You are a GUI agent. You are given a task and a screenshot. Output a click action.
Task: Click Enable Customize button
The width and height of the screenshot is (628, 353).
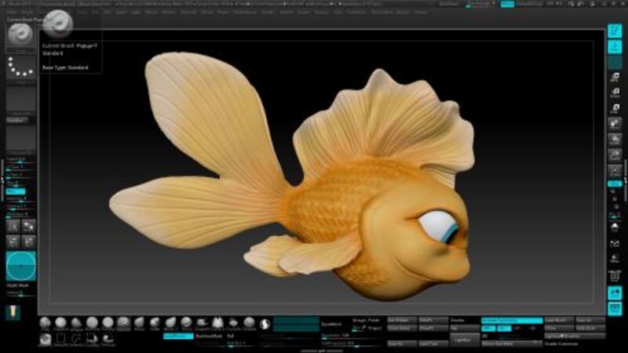pos(561,344)
